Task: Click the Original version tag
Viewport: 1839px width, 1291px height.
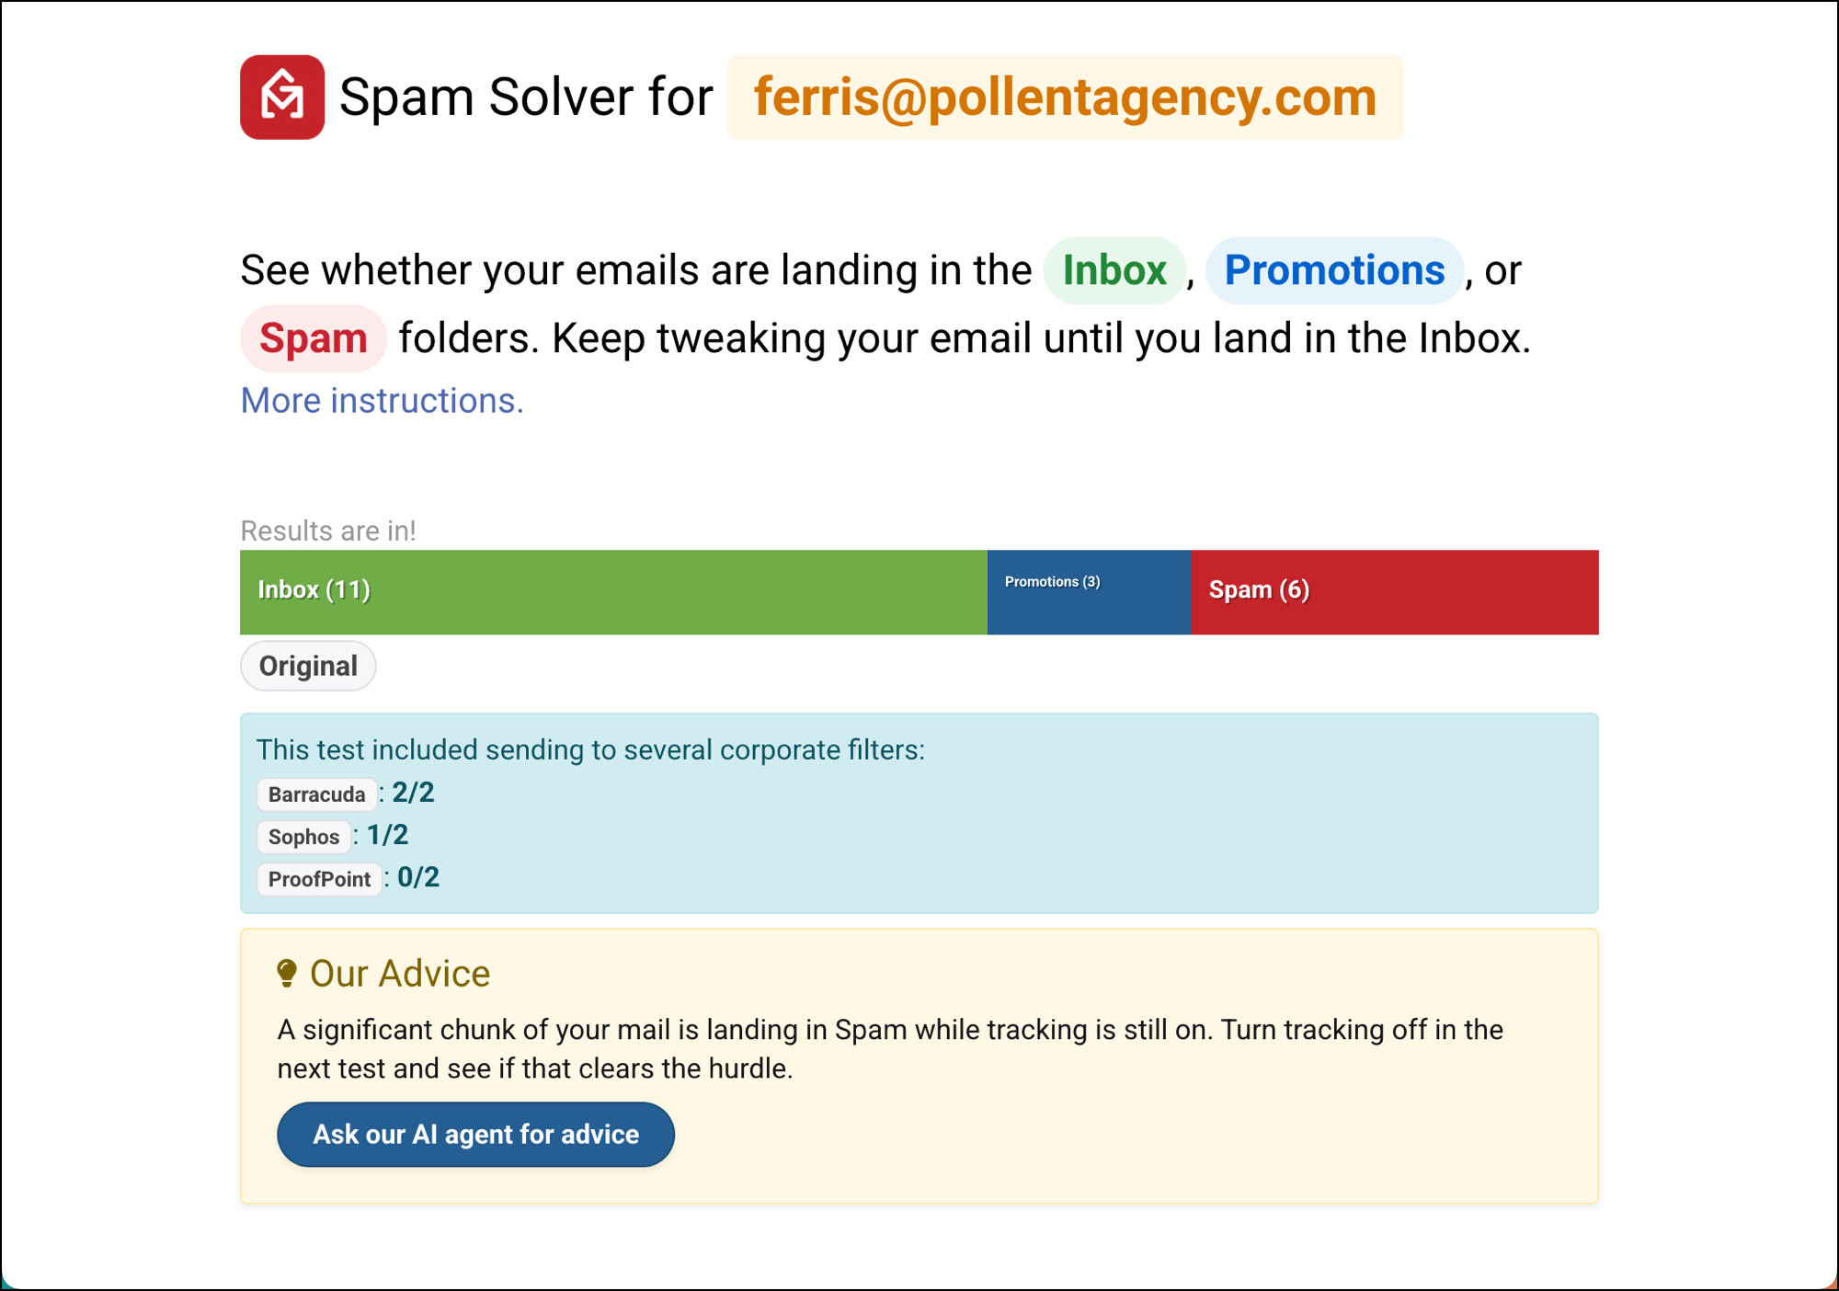Action: pos(308,666)
